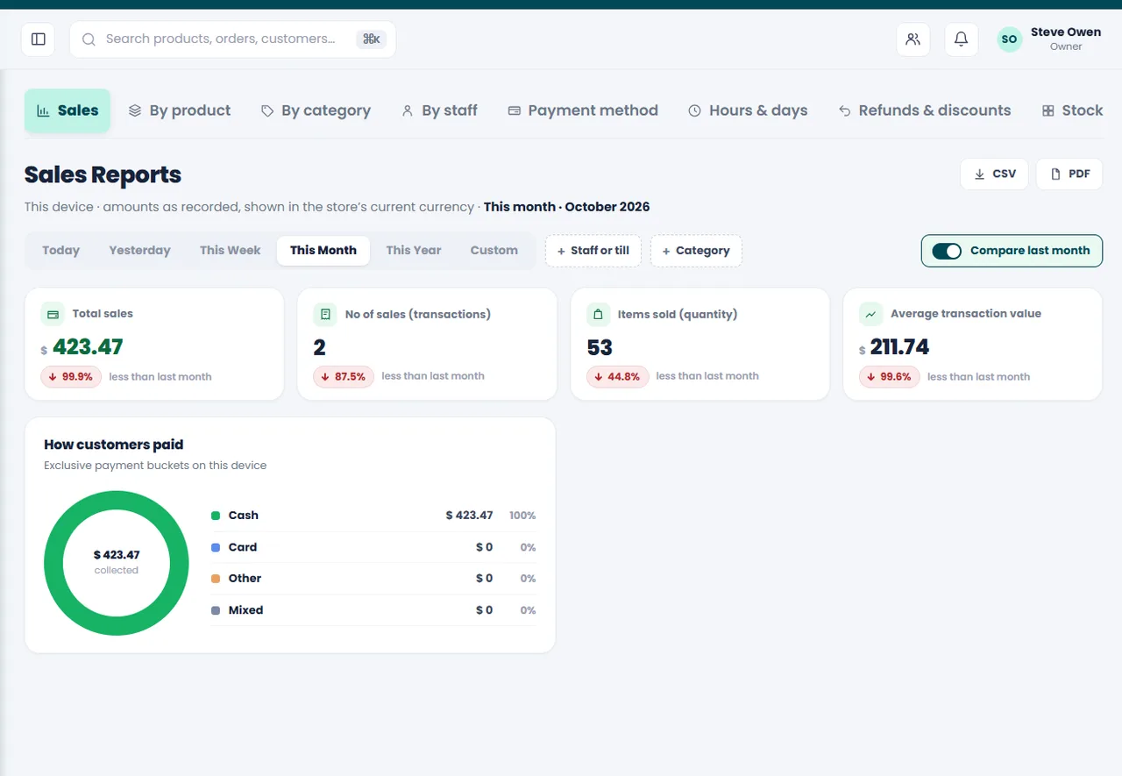Viewport: 1122px width, 776px height.
Task: Focus the product search field
Action: (x=232, y=39)
